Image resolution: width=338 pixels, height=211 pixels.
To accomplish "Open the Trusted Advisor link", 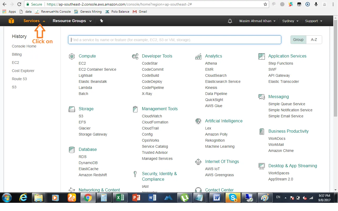I will point(155,152).
